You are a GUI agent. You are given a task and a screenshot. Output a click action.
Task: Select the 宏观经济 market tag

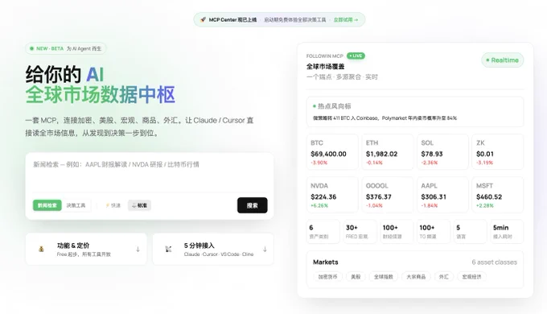[x=471, y=277]
